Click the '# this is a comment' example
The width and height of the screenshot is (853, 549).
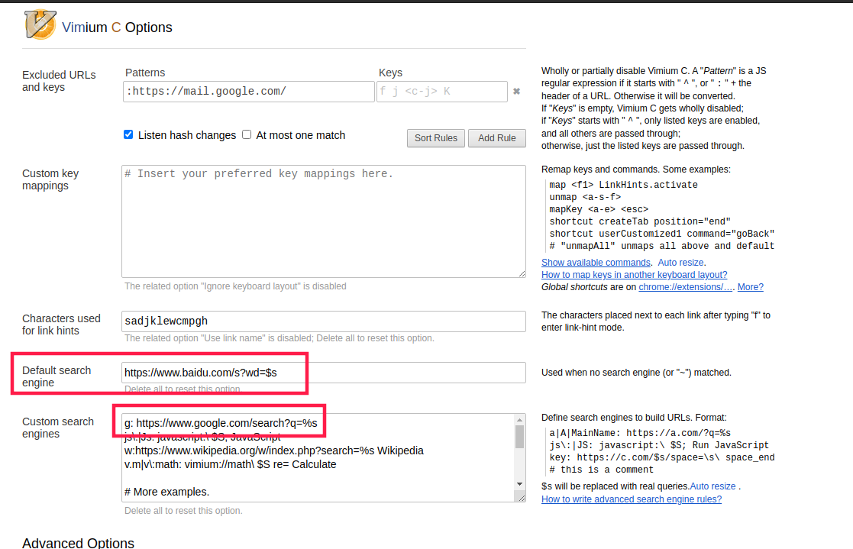coord(602,470)
